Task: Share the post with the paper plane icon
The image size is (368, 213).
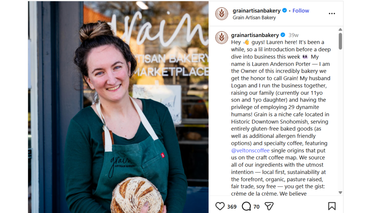Action: tap(269, 206)
